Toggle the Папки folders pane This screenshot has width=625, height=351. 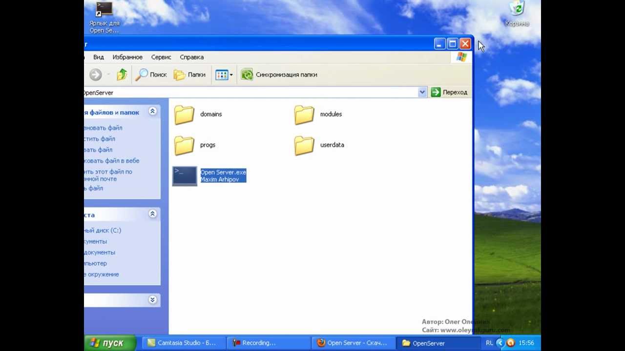tap(189, 75)
